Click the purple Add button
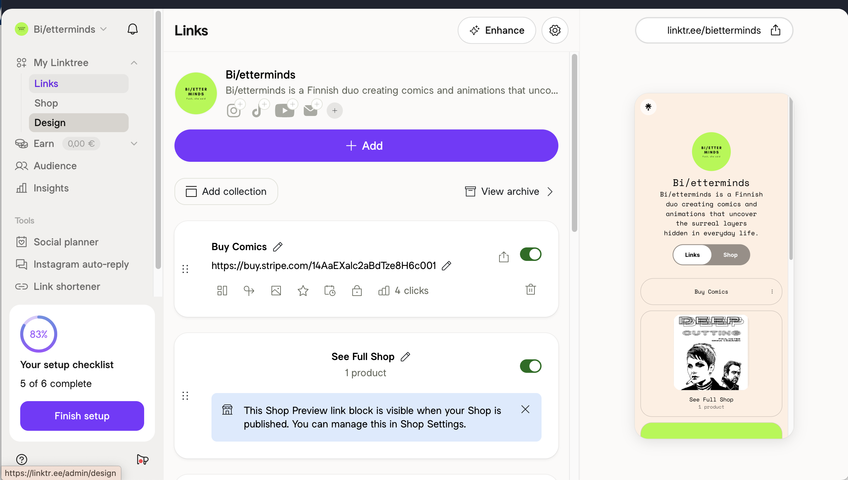The width and height of the screenshot is (848, 480). (x=366, y=146)
